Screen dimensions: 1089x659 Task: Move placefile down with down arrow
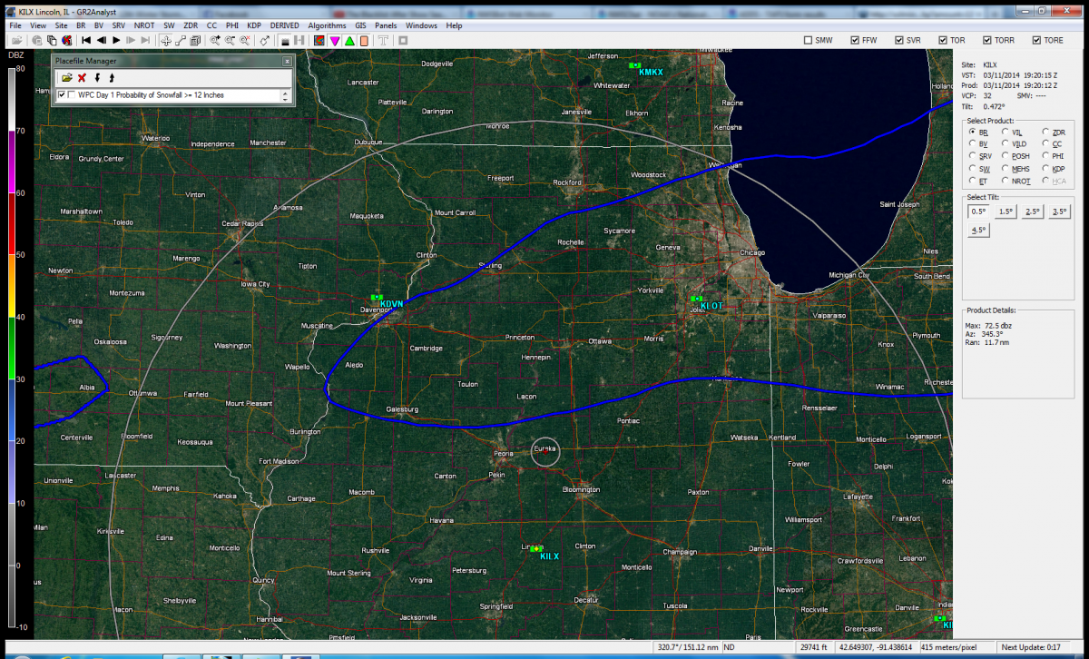tap(97, 78)
